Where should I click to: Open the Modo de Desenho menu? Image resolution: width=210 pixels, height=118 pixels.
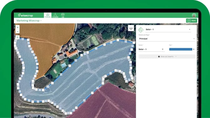pos(167,56)
